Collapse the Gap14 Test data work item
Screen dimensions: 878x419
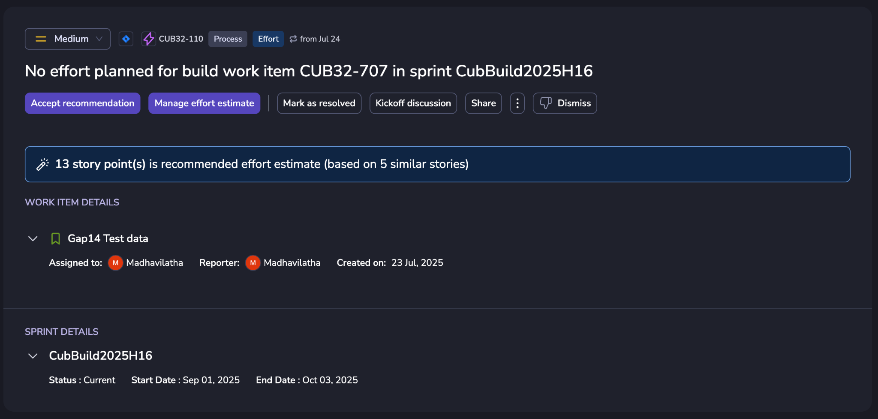click(33, 238)
